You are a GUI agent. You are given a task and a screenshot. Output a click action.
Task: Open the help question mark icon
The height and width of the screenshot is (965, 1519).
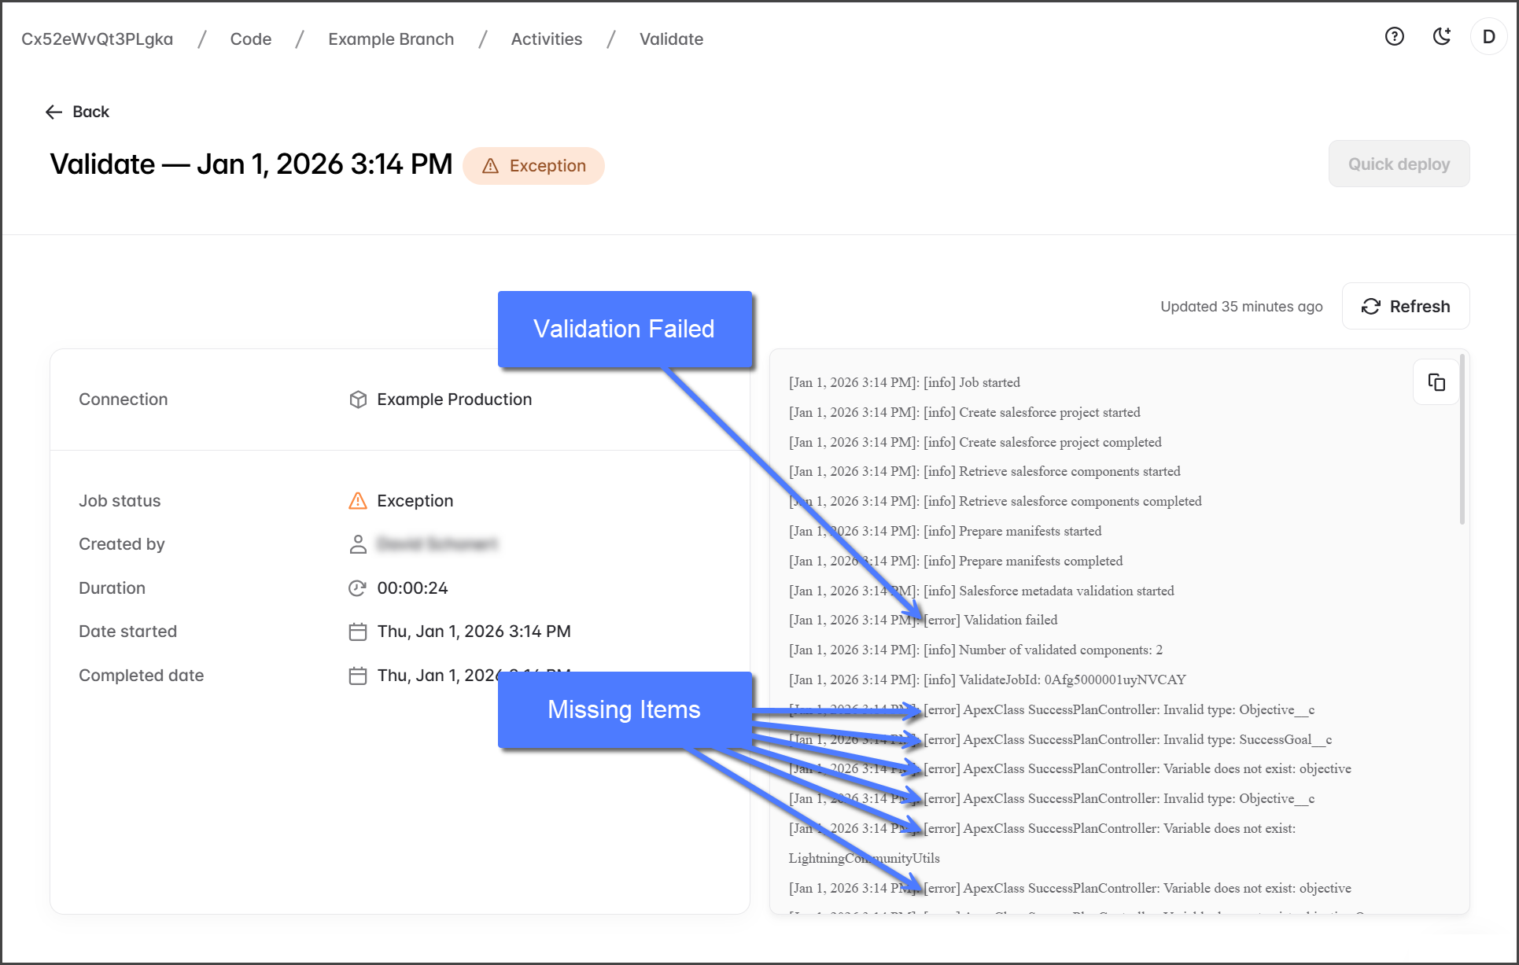[1394, 37]
